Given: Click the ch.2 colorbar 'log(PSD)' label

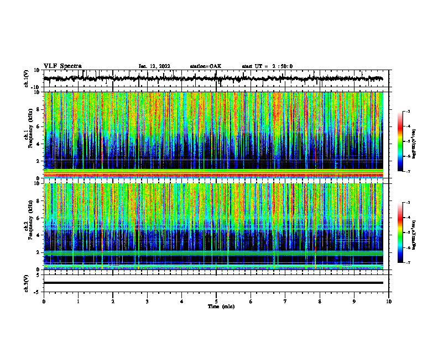Looking at the screenshot, I should coord(414,235).
